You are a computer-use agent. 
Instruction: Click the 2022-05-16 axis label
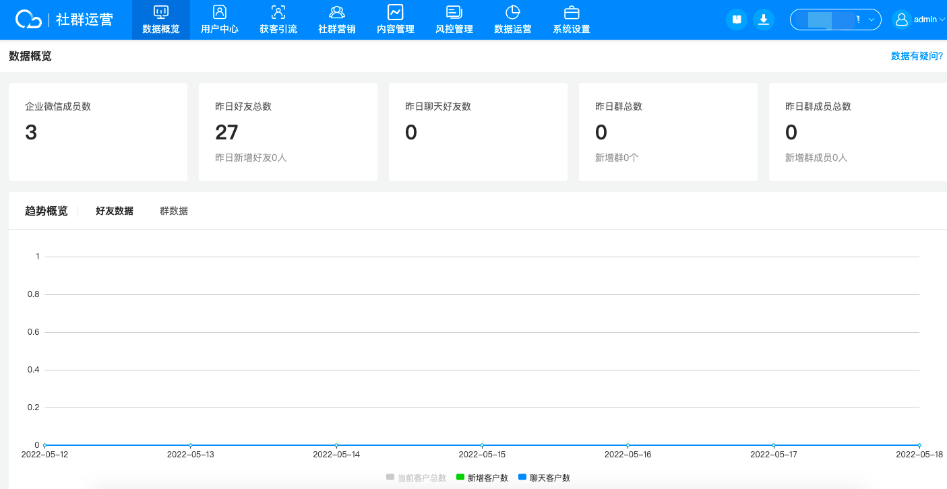coord(628,455)
